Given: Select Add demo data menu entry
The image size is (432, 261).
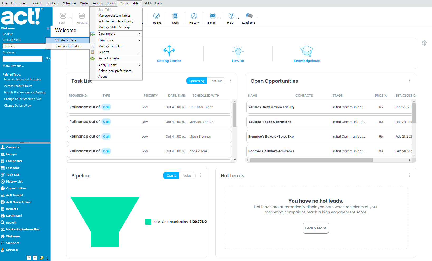Looking at the screenshot, I should point(68,40).
